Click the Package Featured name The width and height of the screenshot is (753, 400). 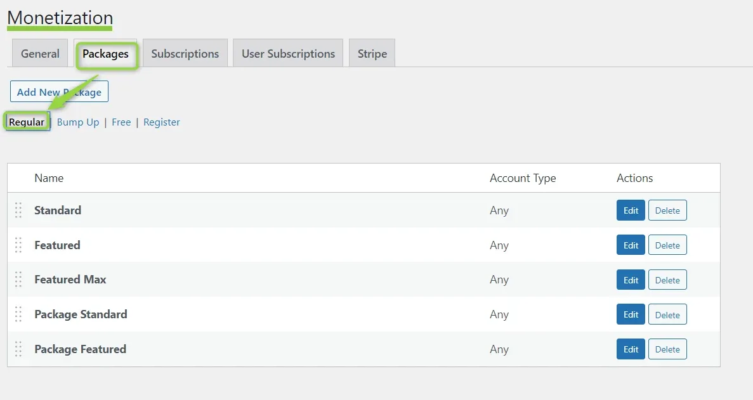click(x=80, y=349)
